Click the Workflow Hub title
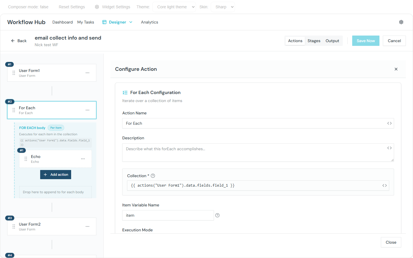 26,22
